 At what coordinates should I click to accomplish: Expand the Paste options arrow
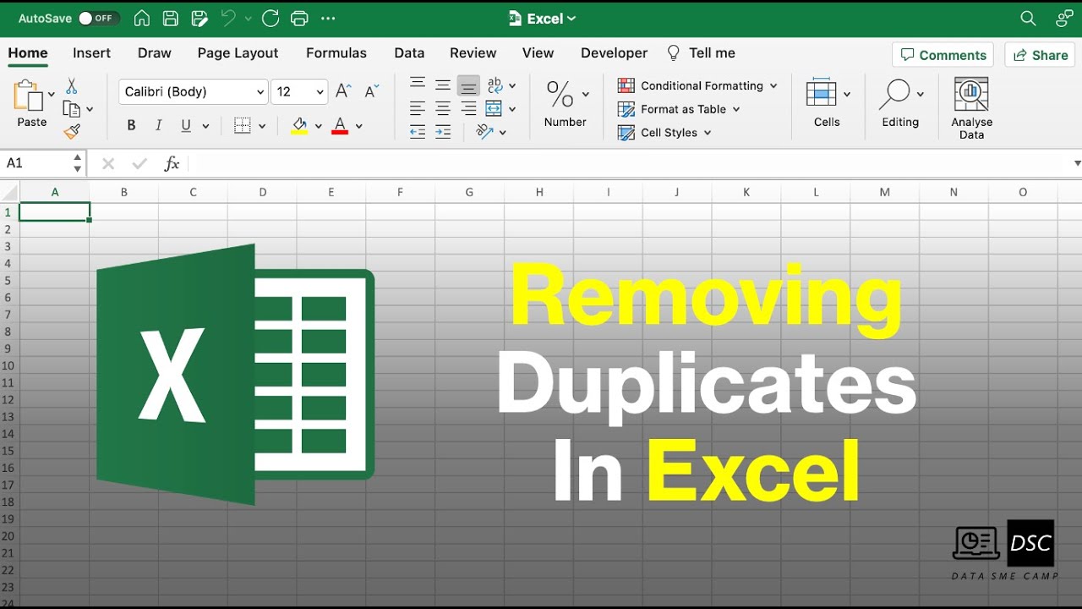point(52,95)
